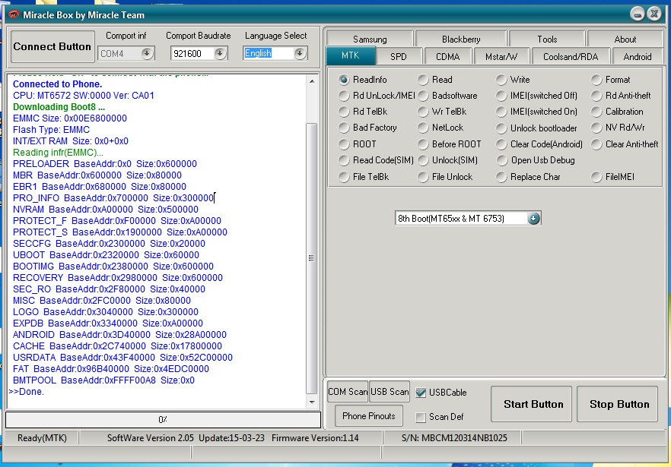This screenshot has width=671, height=467.
Task: Click the 0% progress bar
Action: coord(163,420)
